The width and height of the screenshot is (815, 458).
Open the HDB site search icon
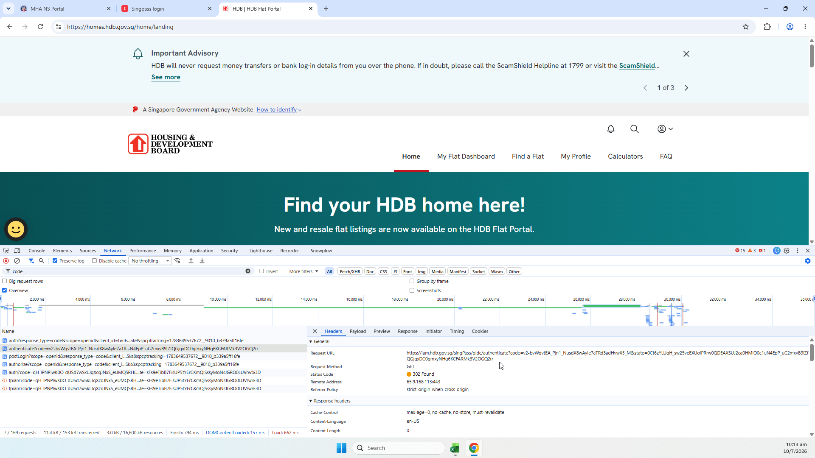coord(635,129)
